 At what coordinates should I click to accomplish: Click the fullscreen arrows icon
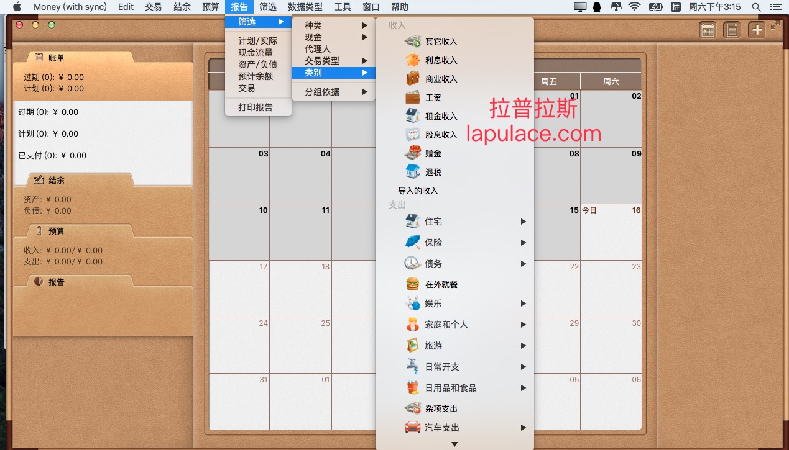[775, 25]
